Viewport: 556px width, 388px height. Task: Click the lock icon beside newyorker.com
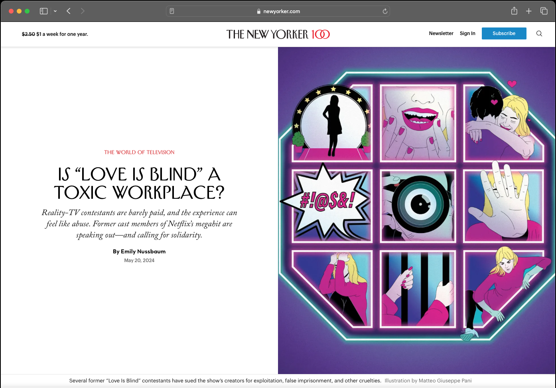coord(259,11)
